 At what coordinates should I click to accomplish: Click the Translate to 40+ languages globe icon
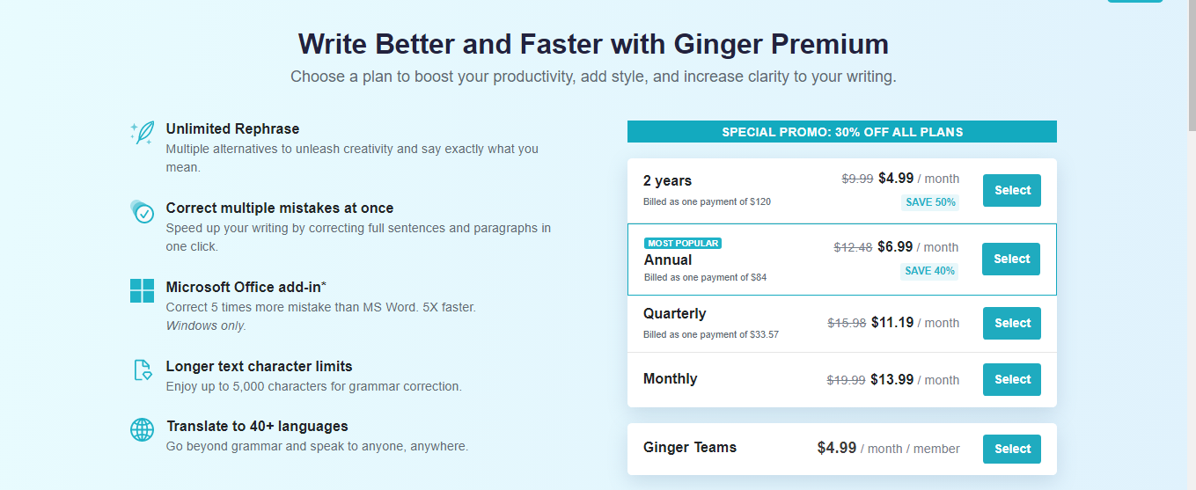point(142,429)
